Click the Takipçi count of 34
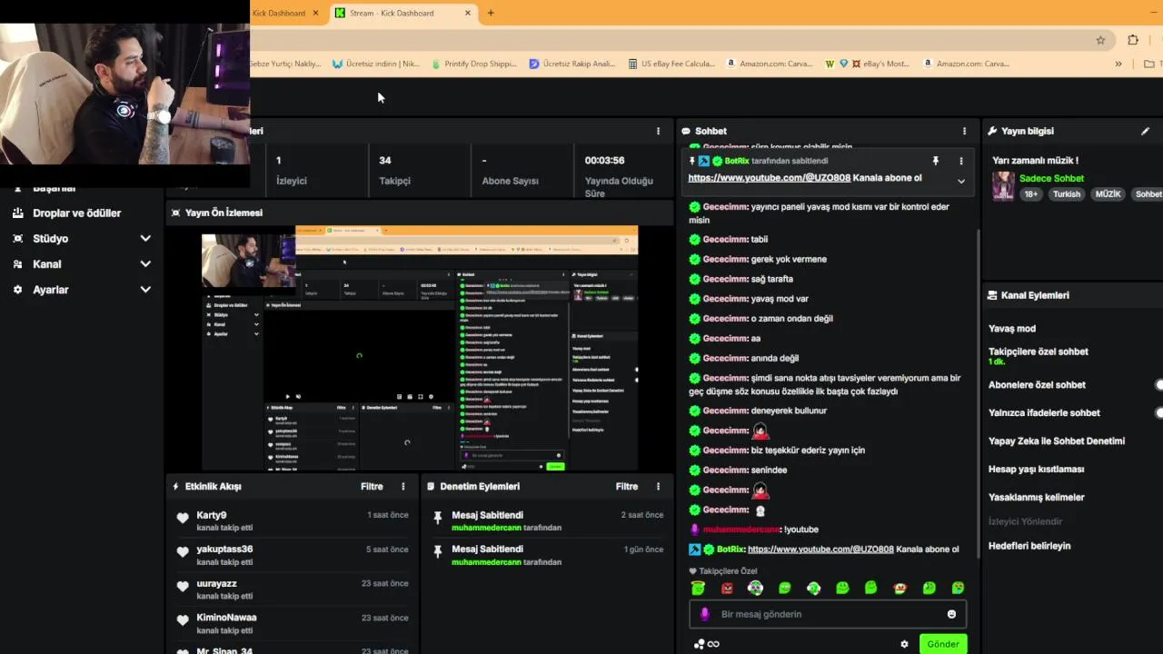This screenshot has width=1163, height=654. [x=385, y=160]
